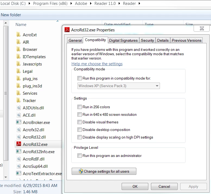The height and width of the screenshot is (194, 211).
Task: Click Program Files (x86) in address bar
Action: pyautogui.click(x=50, y=4)
